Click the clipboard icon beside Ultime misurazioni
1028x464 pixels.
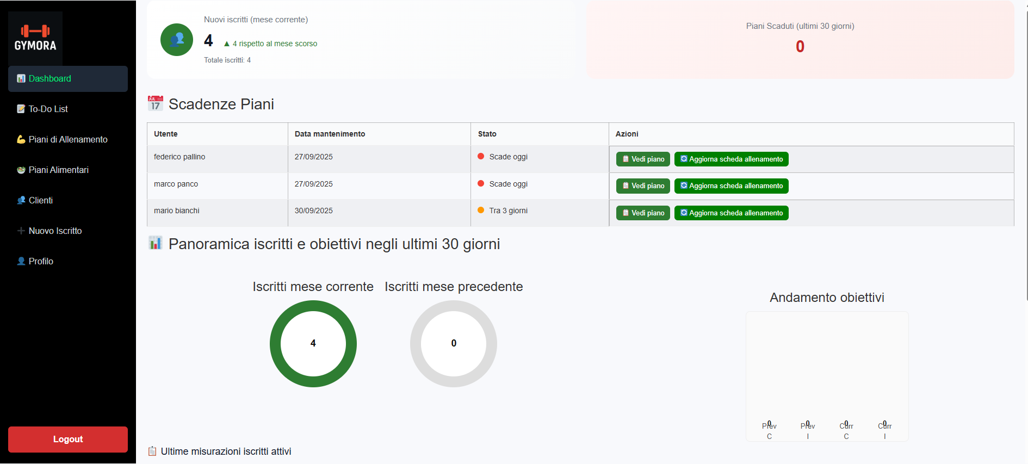point(152,451)
